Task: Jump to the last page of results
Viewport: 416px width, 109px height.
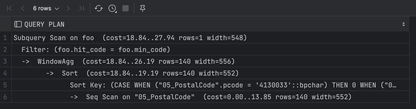Action: 81,8
